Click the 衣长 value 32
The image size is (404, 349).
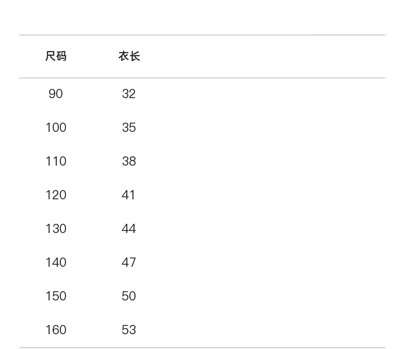click(129, 94)
